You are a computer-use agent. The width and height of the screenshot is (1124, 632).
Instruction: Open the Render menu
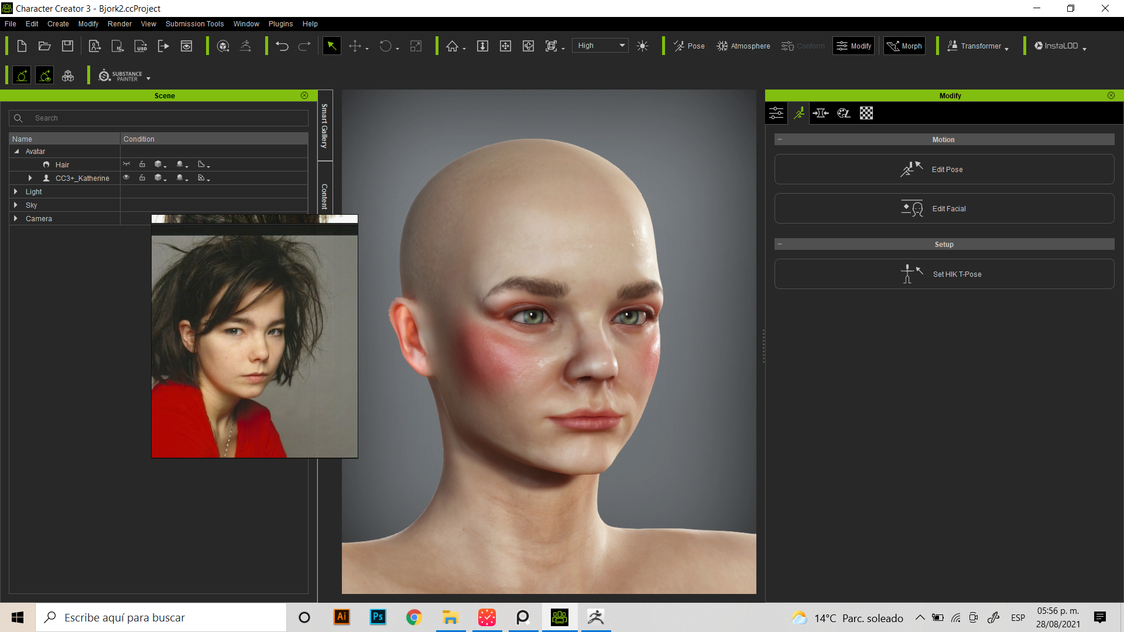coord(119,24)
